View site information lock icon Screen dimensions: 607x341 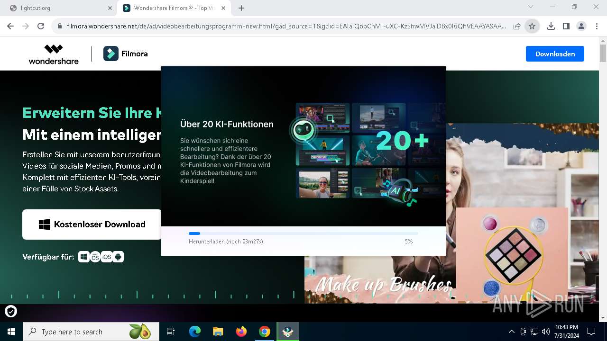[x=59, y=27]
